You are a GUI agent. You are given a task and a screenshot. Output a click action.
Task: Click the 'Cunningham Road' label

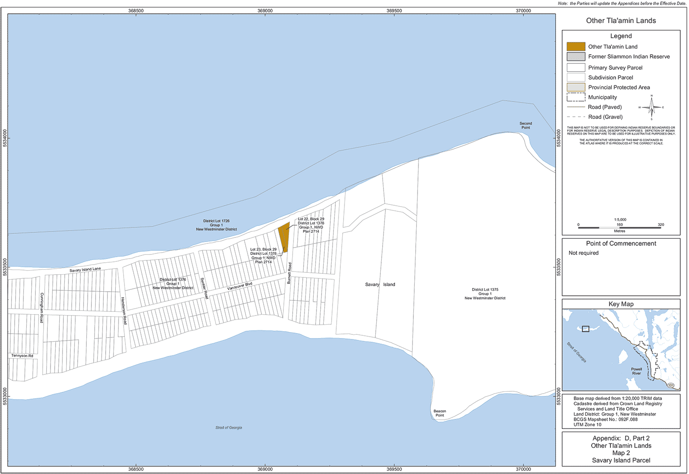(x=41, y=308)
